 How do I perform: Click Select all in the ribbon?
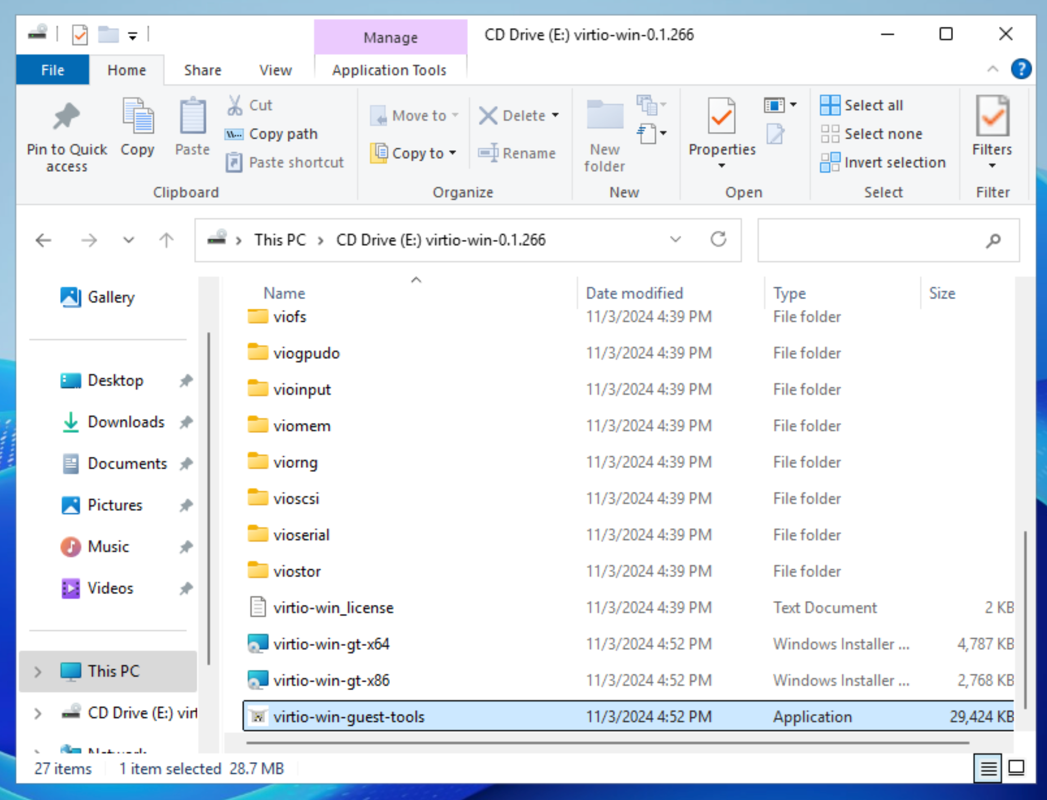(862, 105)
